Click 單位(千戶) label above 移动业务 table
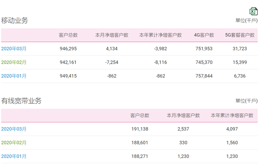Image resolution: width=267 pixels, height=166 pixels. click(246, 20)
